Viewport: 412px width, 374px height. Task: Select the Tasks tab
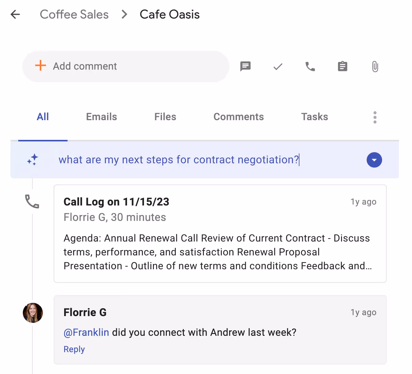click(315, 117)
